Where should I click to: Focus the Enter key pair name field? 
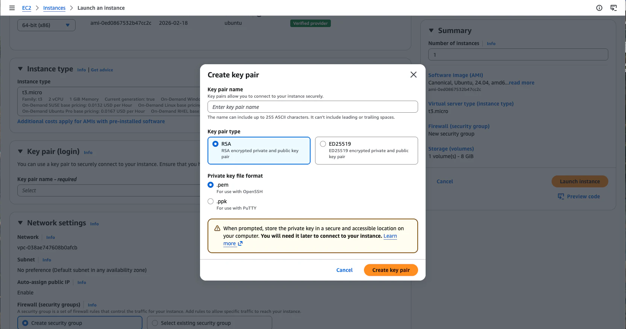click(313, 107)
